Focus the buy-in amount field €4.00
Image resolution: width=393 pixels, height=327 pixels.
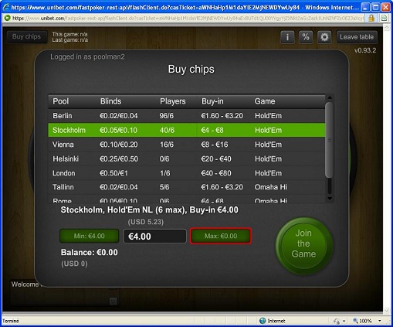tap(154, 237)
